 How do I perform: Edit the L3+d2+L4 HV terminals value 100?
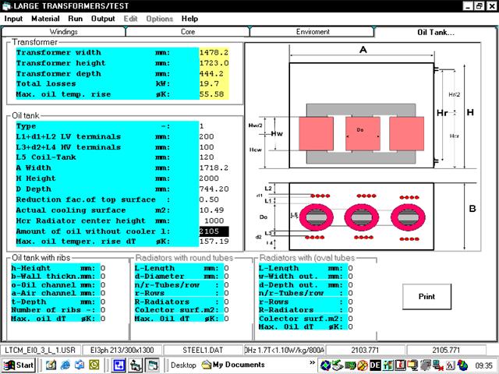tap(214, 147)
